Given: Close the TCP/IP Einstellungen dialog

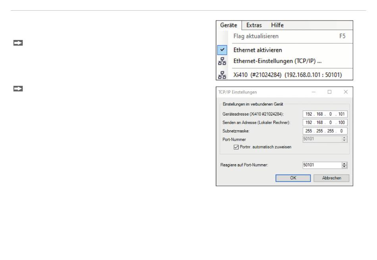Looking at the screenshot, I should [x=346, y=92].
